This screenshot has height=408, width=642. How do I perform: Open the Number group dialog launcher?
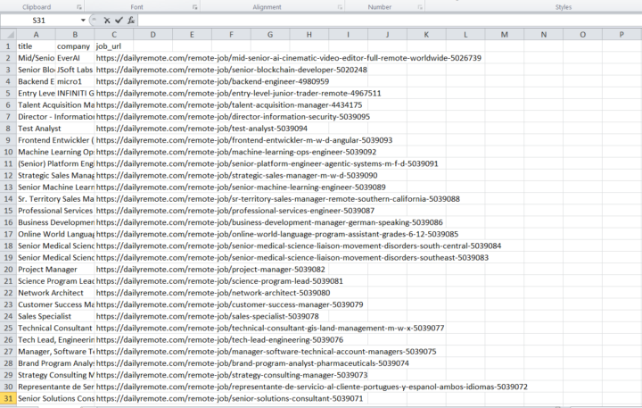420,7
